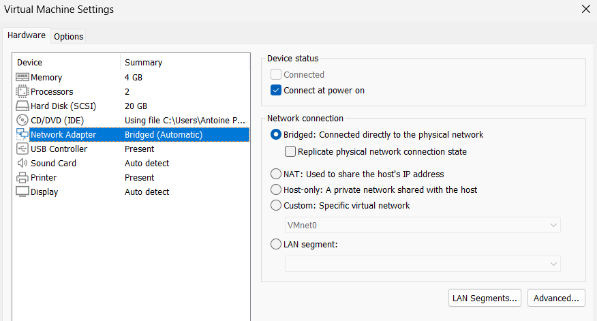Enable Replicate physical network connection state

[x=290, y=152]
